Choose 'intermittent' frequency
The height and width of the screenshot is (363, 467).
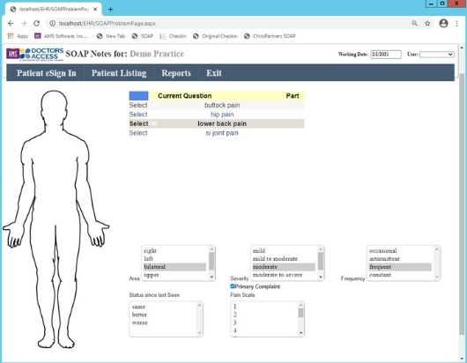point(400,259)
